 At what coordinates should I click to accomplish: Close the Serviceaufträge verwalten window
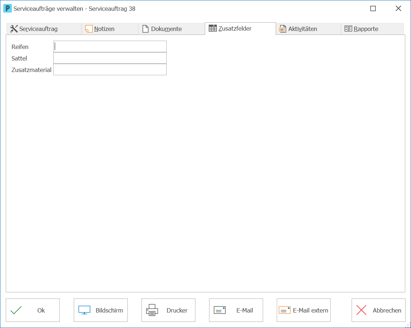(x=398, y=8)
